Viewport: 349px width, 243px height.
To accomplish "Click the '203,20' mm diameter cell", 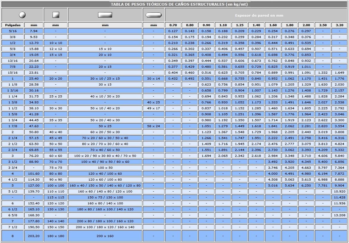I will (34, 236).
